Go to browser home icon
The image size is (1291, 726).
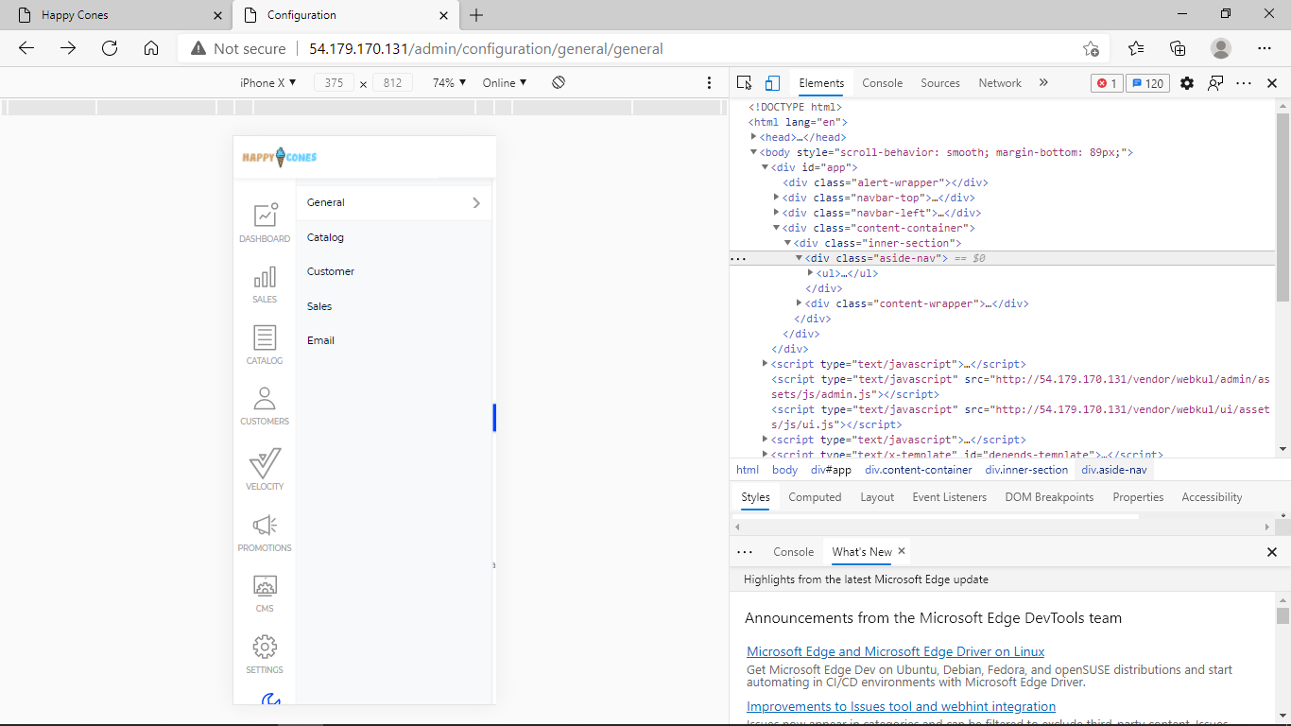[151, 48]
